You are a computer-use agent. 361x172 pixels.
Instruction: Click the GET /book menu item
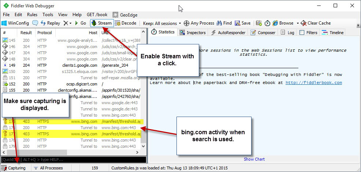(x=97, y=15)
